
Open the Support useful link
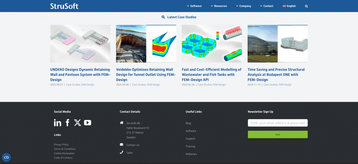coord(191,138)
